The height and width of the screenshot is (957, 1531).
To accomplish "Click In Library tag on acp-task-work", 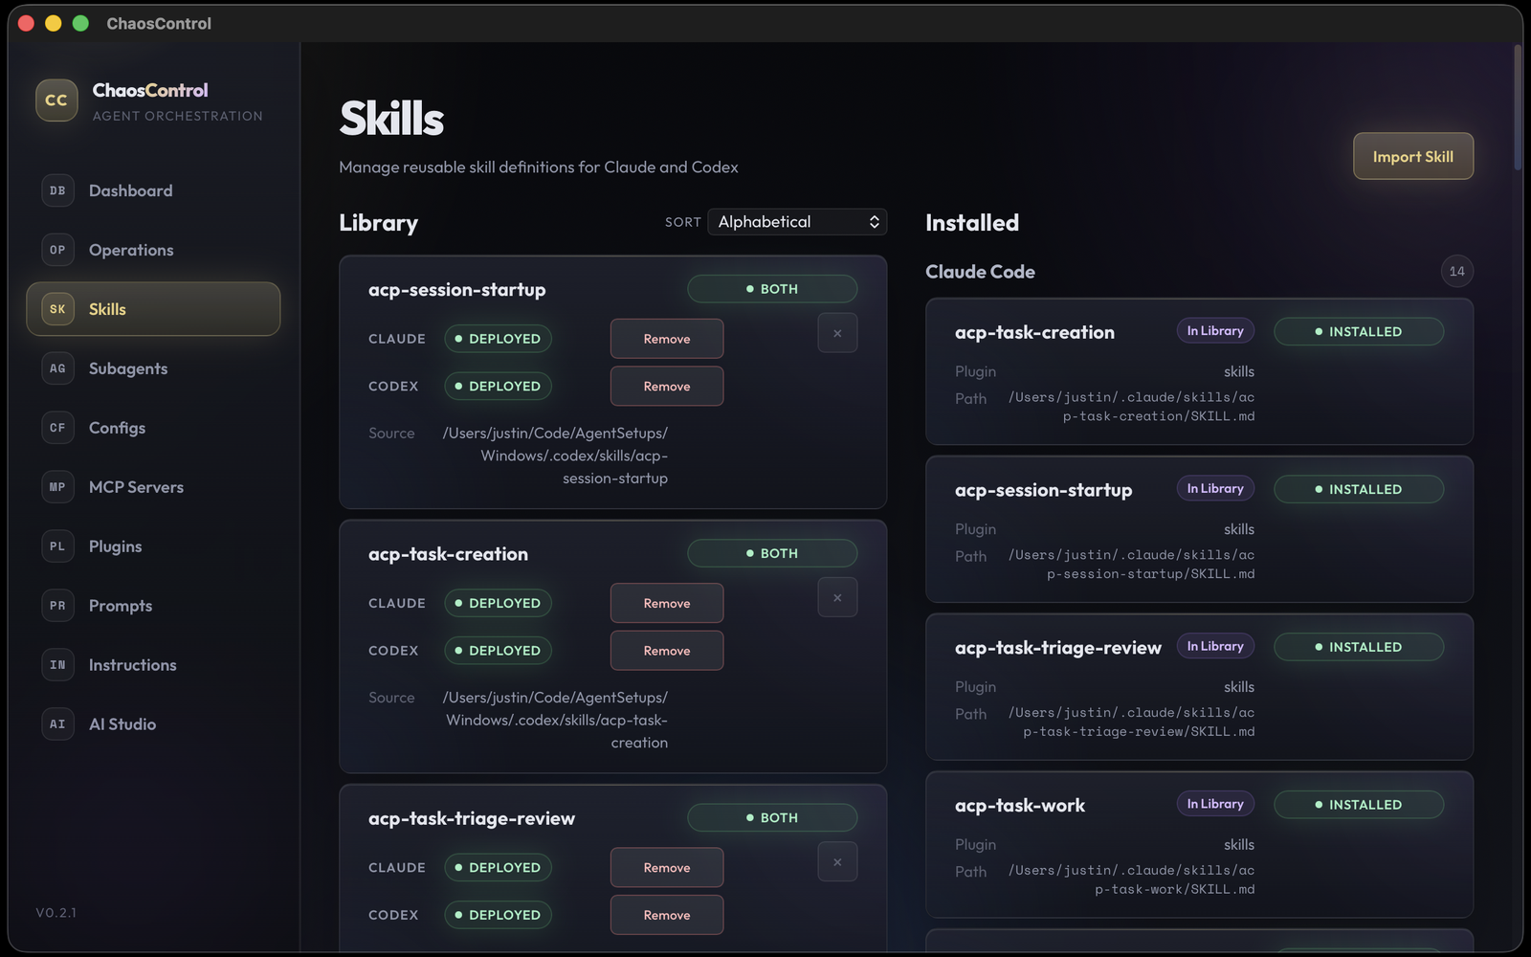I will 1215,805.
